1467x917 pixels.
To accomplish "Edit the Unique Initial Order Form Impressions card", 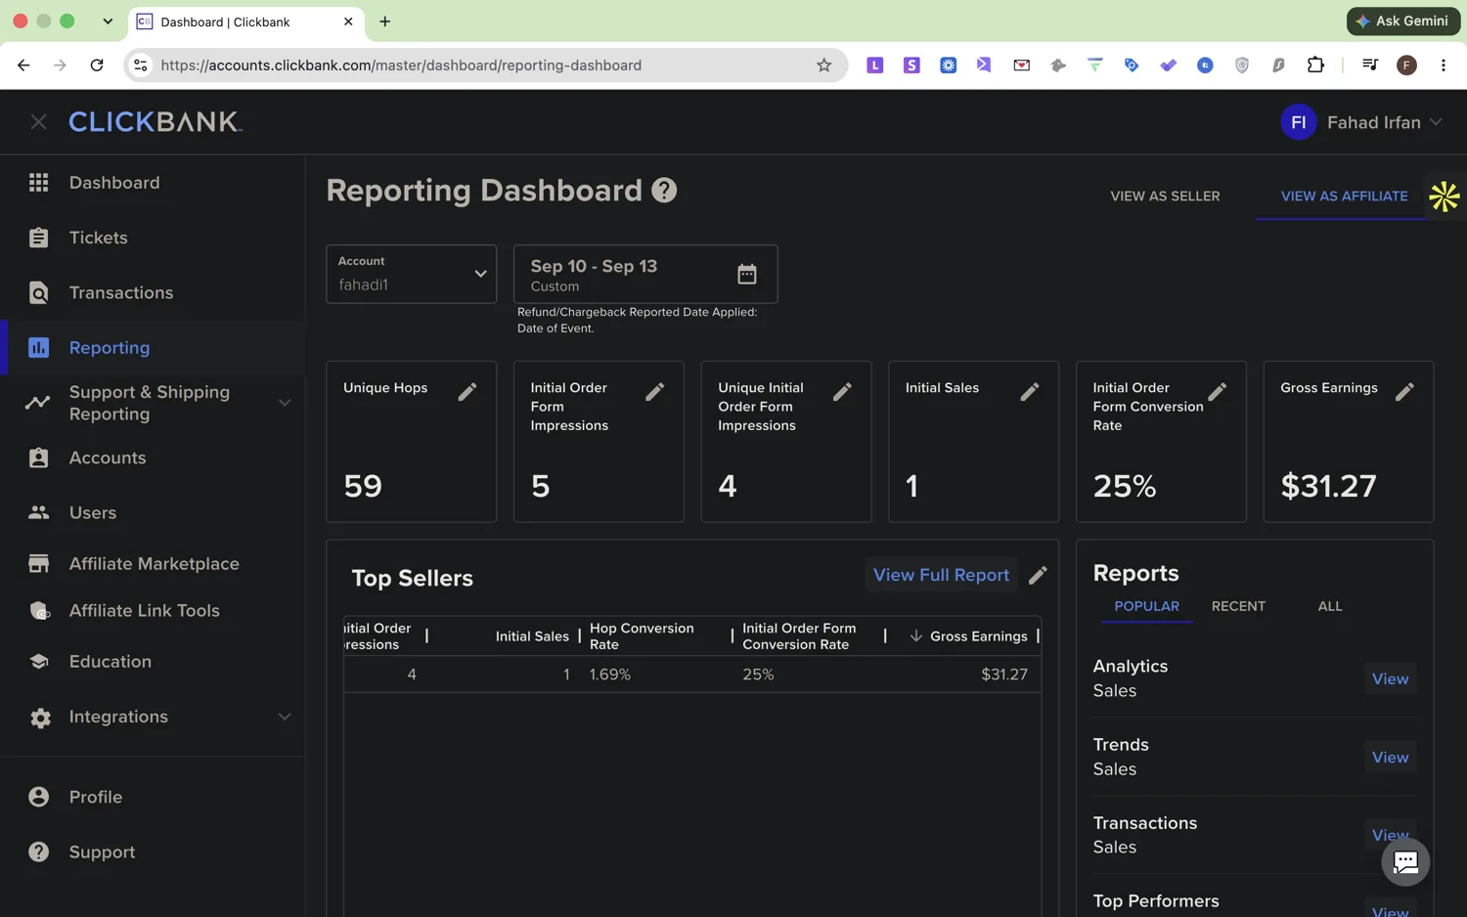I will (x=842, y=391).
